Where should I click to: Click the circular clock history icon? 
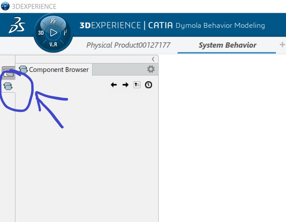tap(149, 85)
